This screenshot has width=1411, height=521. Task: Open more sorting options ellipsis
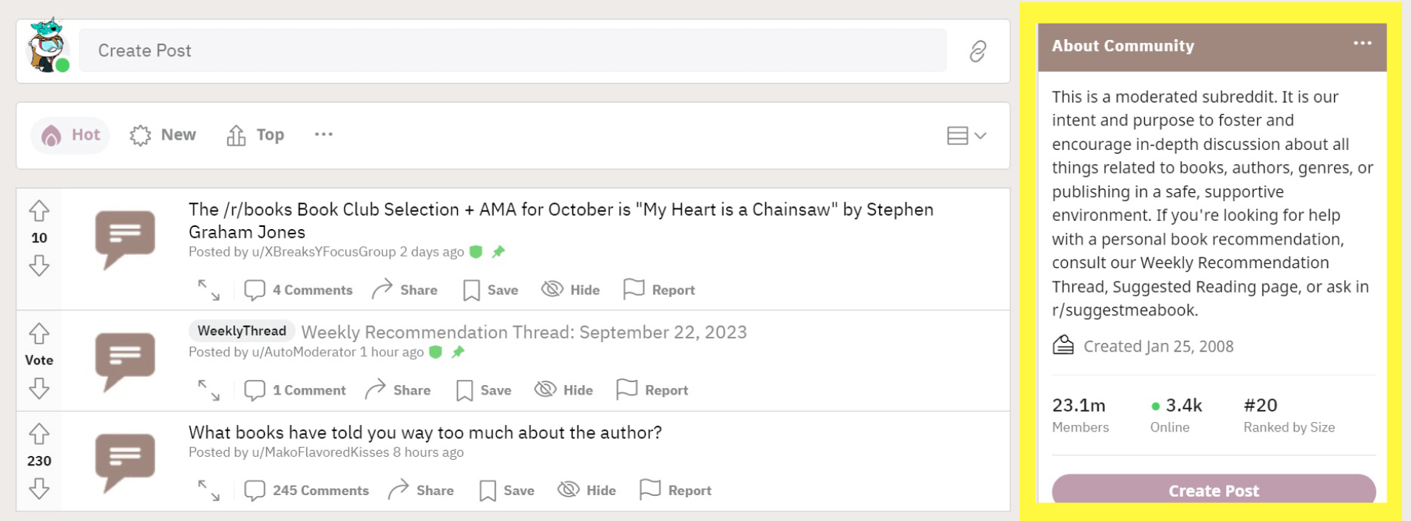(323, 134)
